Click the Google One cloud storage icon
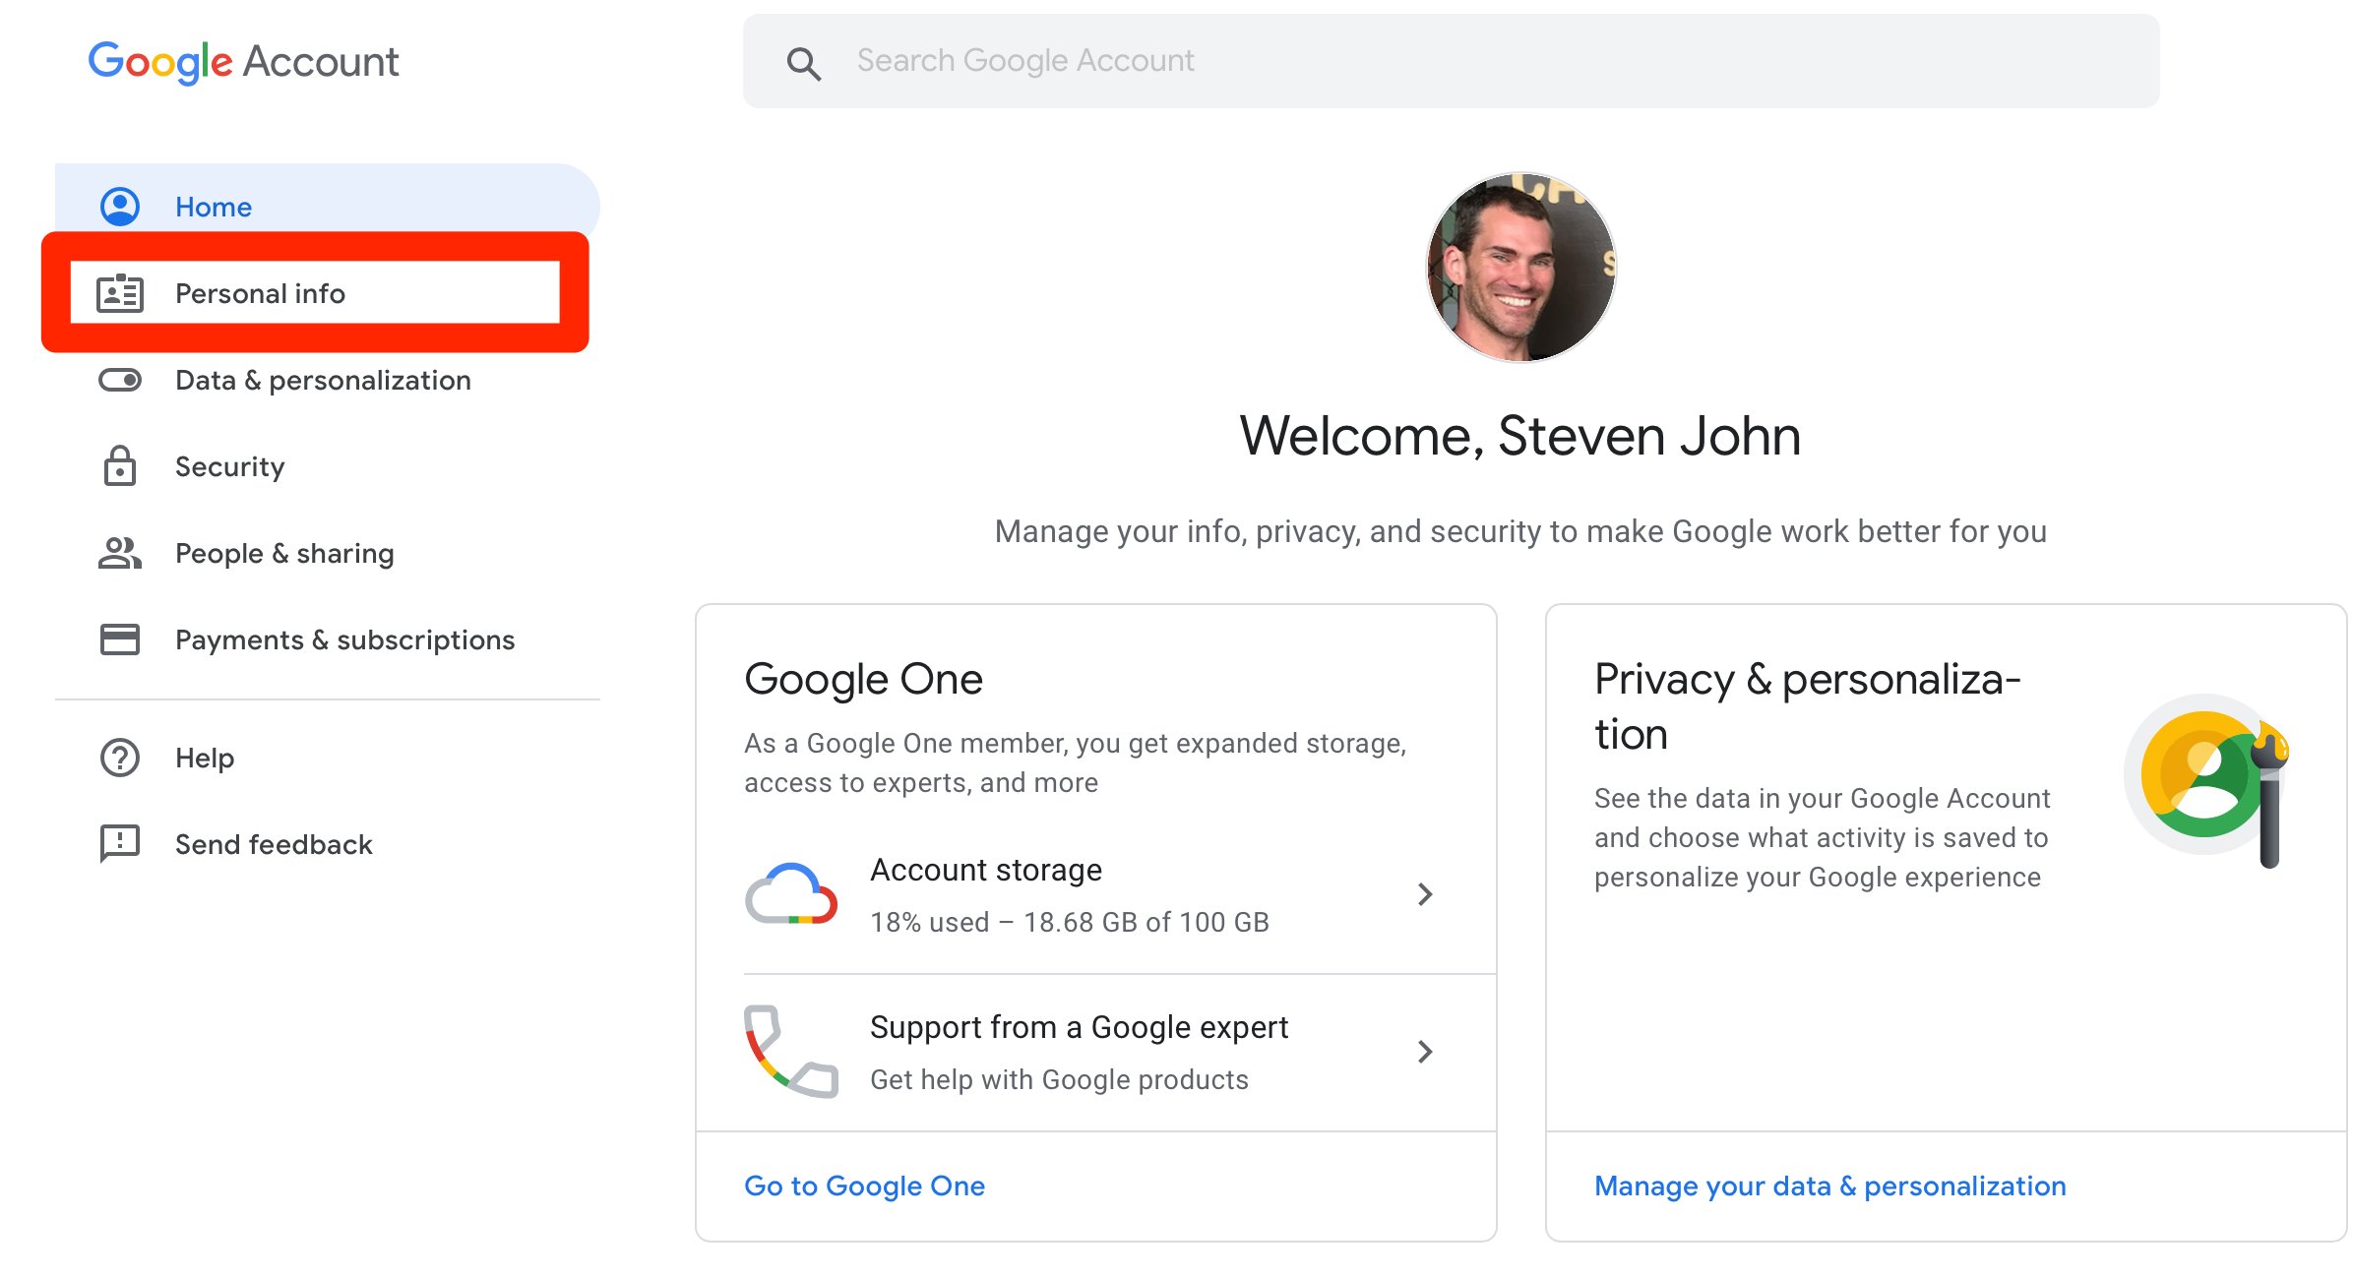This screenshot has height=1277, width=2354. [791, 894]
